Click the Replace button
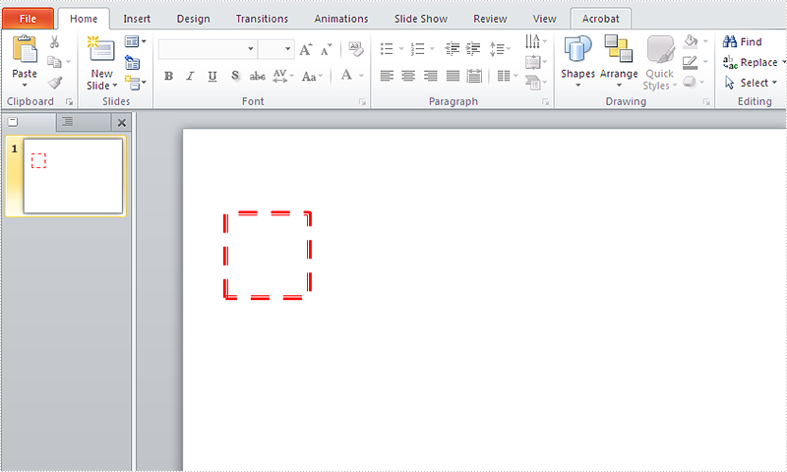Screen dimensions: 787x472 [753, 62]
